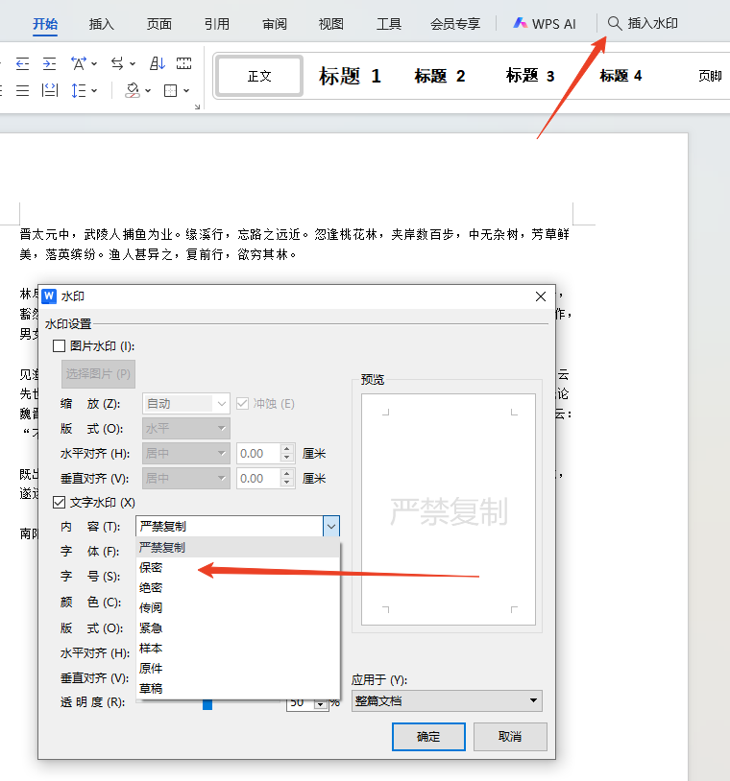Open the 会员专享 ribbon tab
Screen dimensions: 730x781
coord(455,24)
